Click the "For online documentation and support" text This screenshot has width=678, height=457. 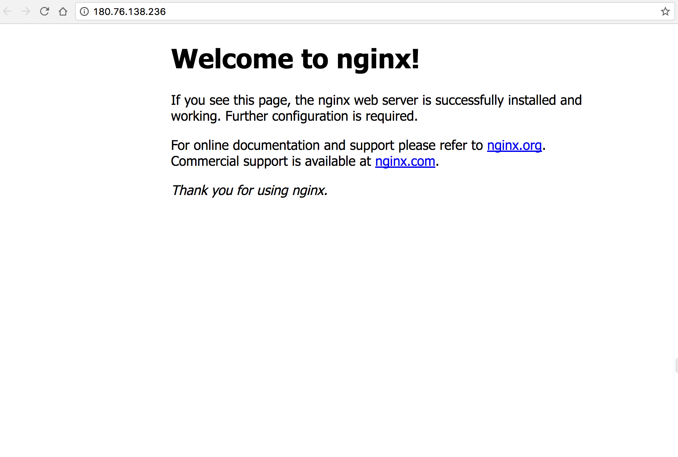coord(283,145)
